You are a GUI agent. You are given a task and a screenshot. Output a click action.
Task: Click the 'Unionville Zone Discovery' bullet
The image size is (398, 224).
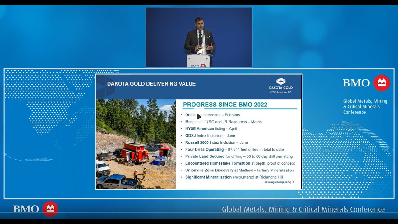pyautogui.click(x=239, y=170)
